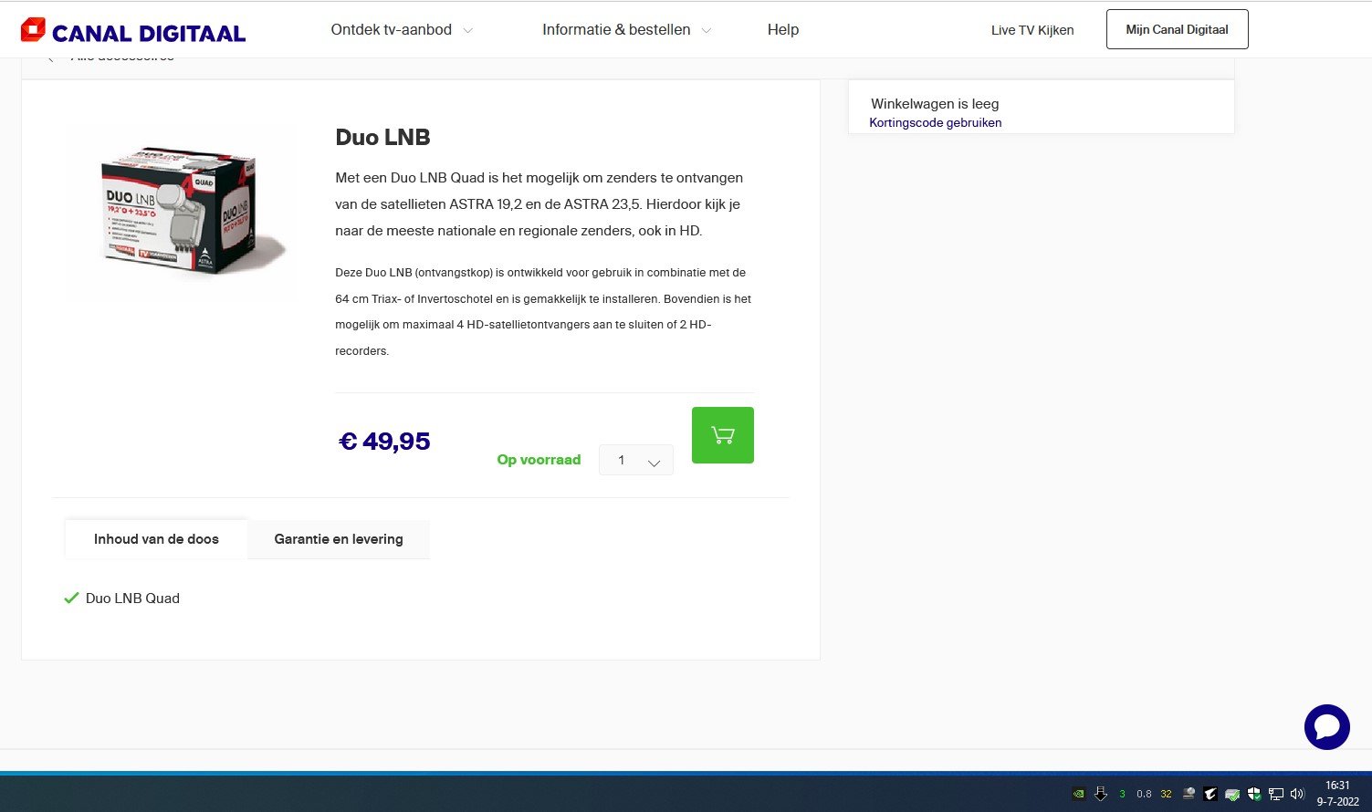Switch to Garantie en levering tab

tap(339, 539)
